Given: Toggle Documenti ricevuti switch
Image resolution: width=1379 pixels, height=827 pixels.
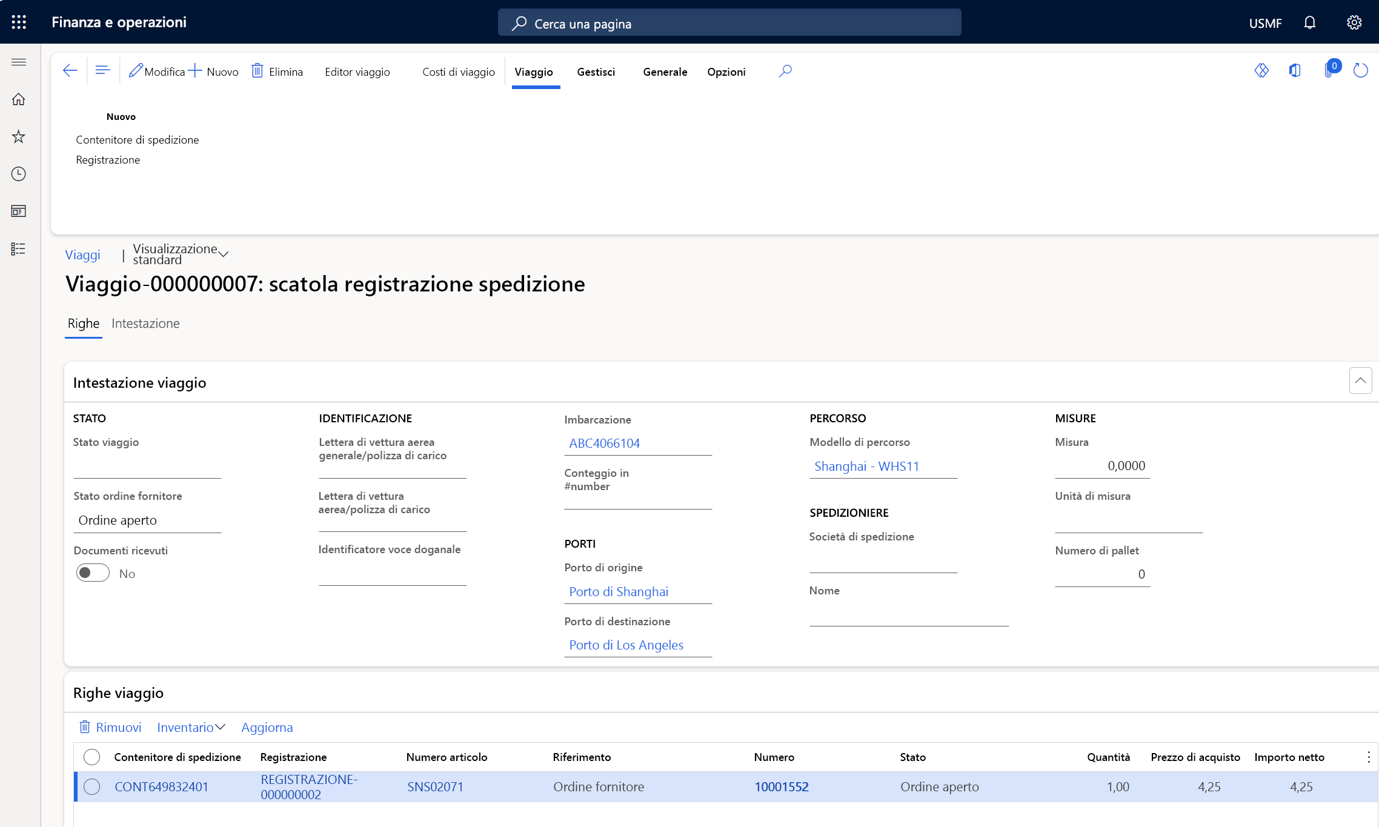Looking at the screenshot, I should 93,573.
